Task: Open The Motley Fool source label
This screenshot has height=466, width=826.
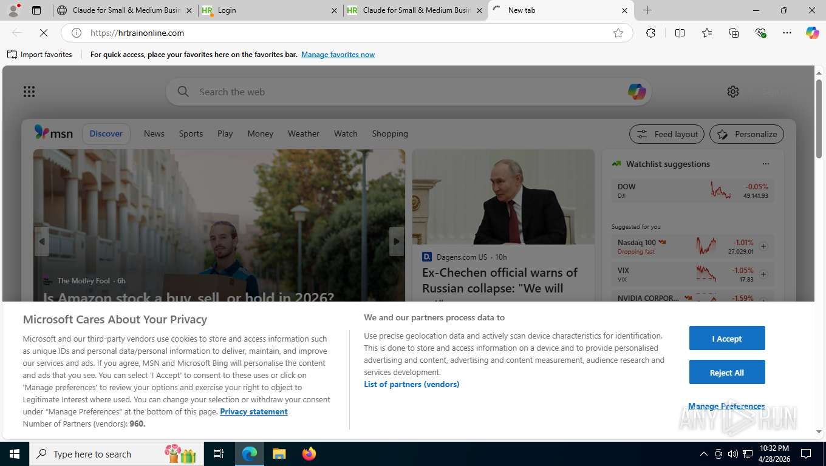Action: 84,281
